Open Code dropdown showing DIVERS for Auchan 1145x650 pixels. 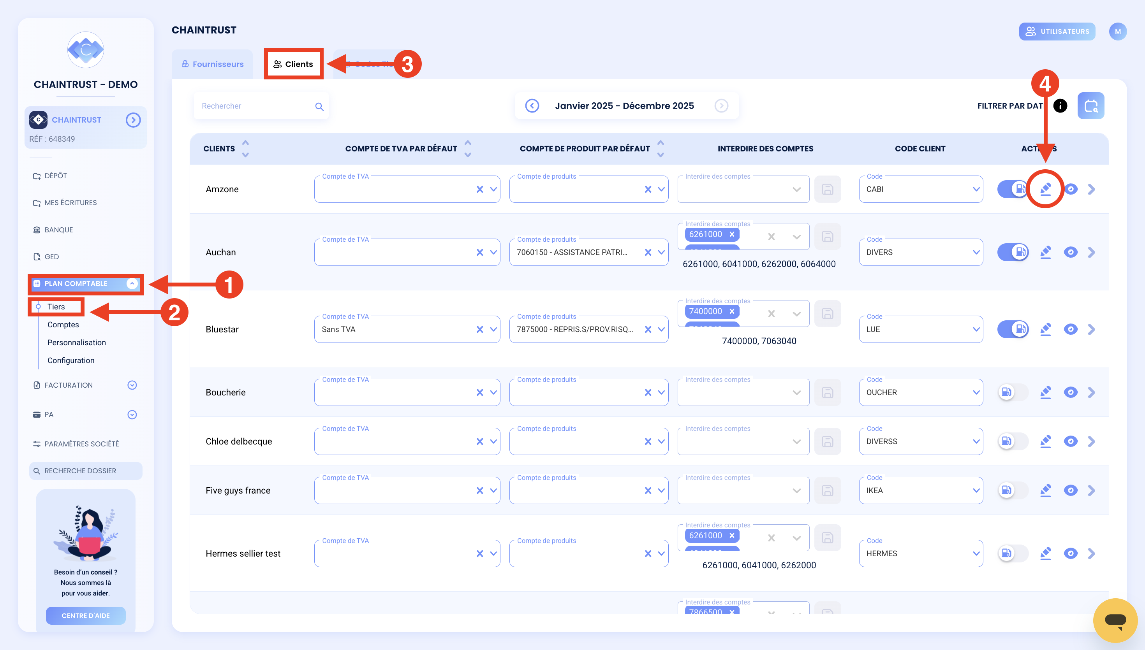pos(921,252)
